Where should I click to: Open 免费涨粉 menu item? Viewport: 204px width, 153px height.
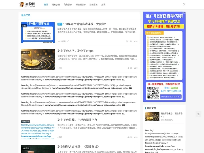click(x=68, y=5)
